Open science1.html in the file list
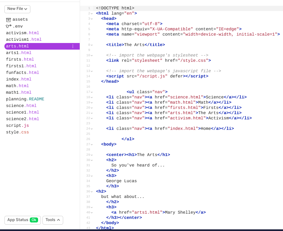Image resolution: width=283 pixels, height=231 pixels. click(x=23, y=112)
